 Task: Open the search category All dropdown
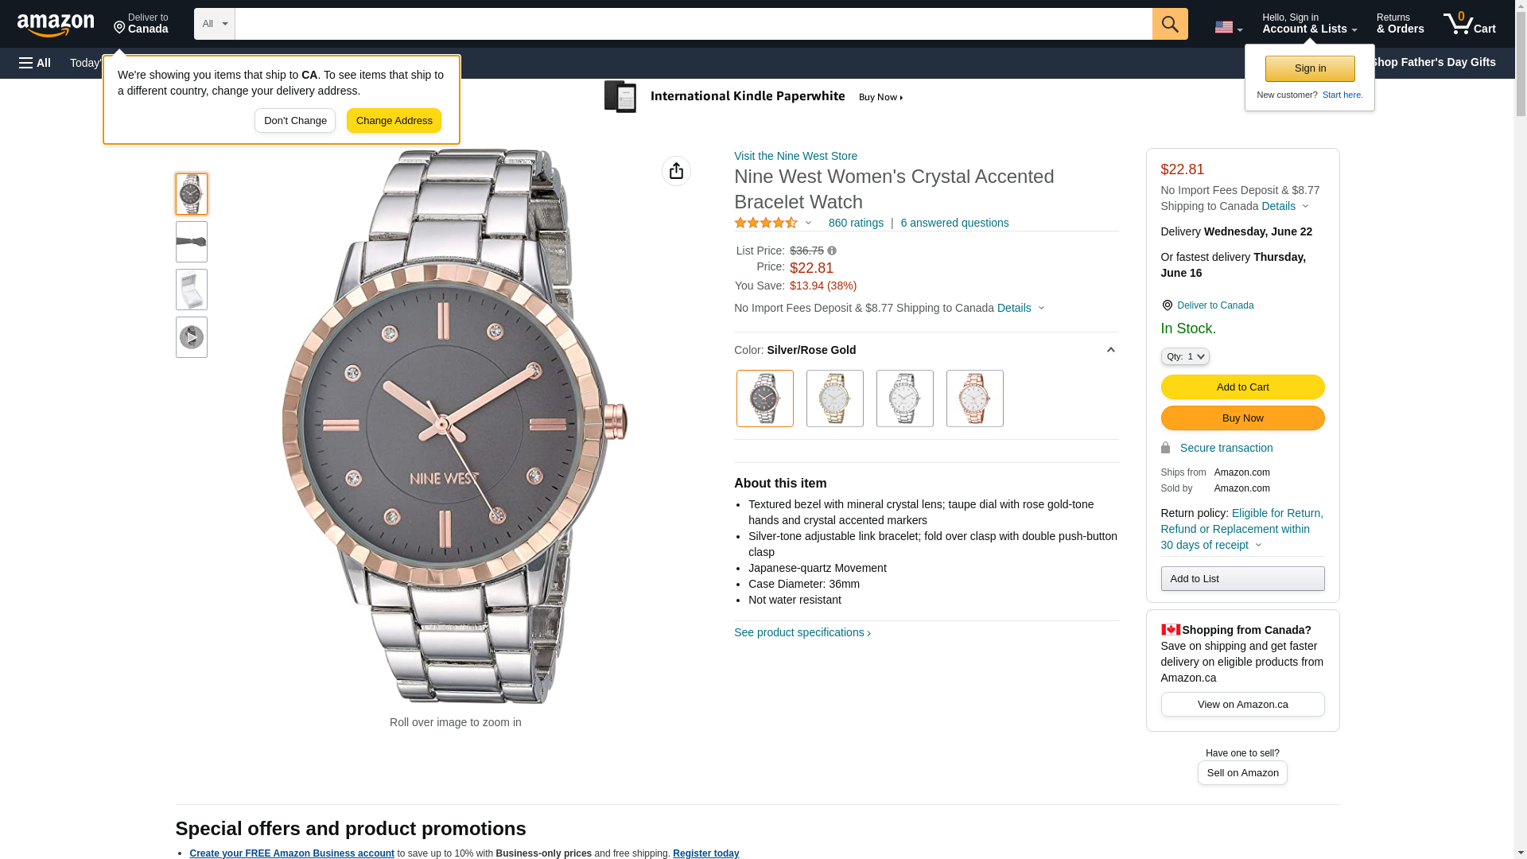click(x=214, y=24)
